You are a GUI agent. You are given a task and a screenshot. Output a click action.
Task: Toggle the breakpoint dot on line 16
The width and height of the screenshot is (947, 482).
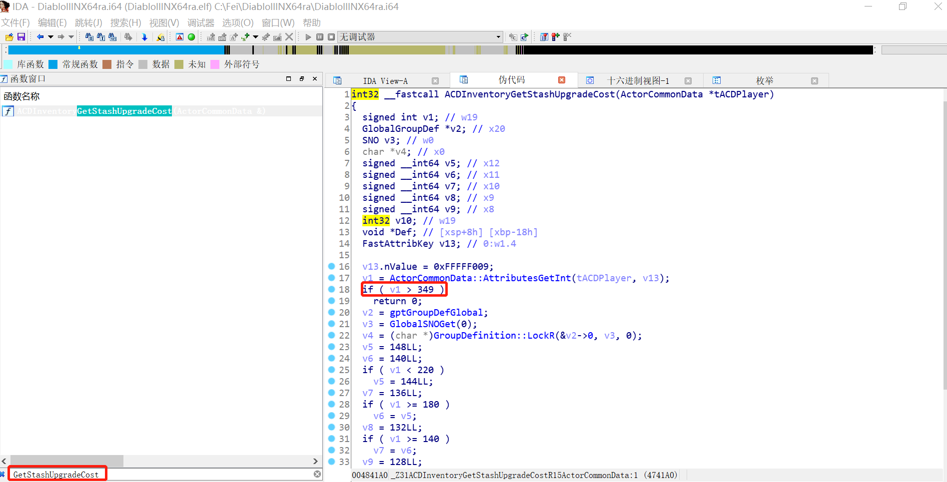(331, 266)
